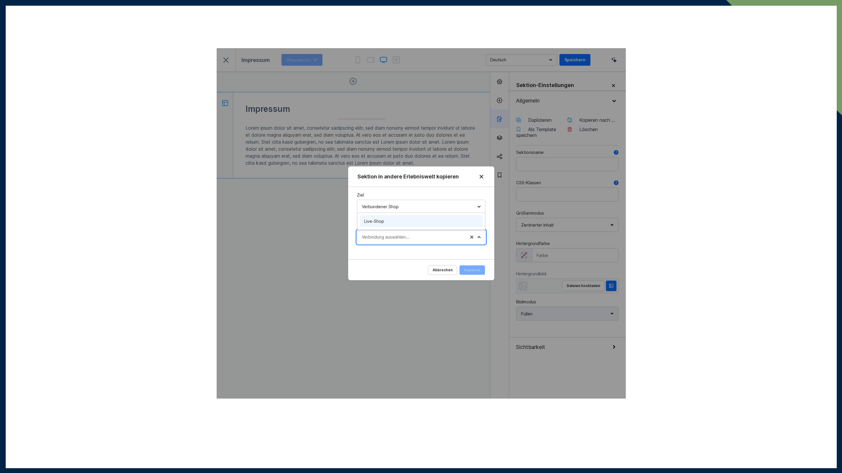Switch to desktop preview icon
The image size is (842, 473).
(383, 60)
